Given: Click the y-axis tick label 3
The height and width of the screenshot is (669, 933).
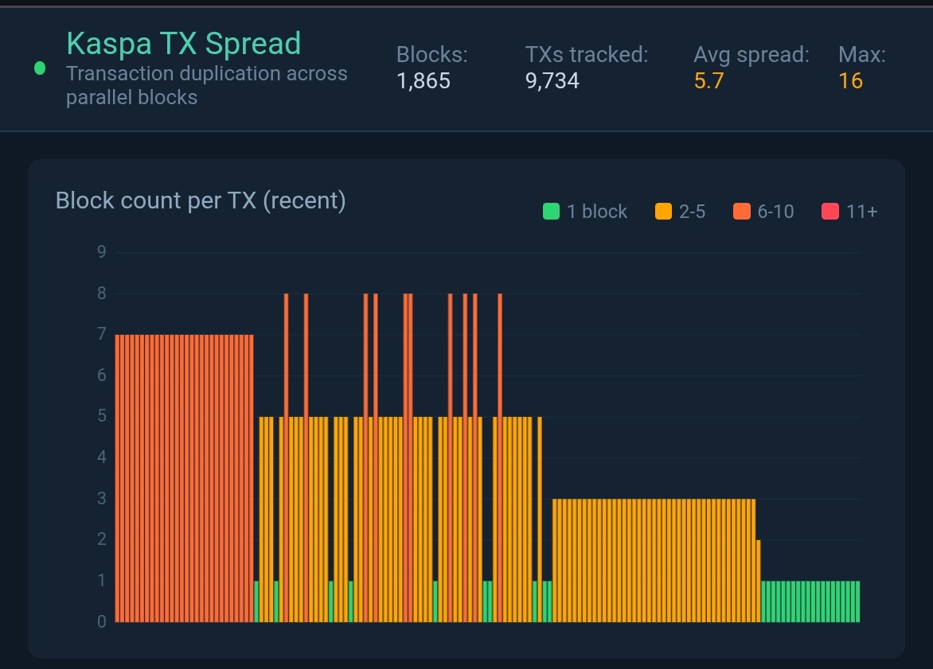Looking at the screenshot, I should tap(102, 498).
